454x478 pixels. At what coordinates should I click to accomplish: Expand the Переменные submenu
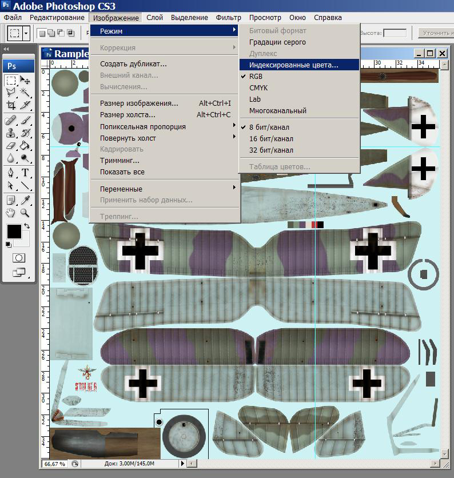point(164,189)
